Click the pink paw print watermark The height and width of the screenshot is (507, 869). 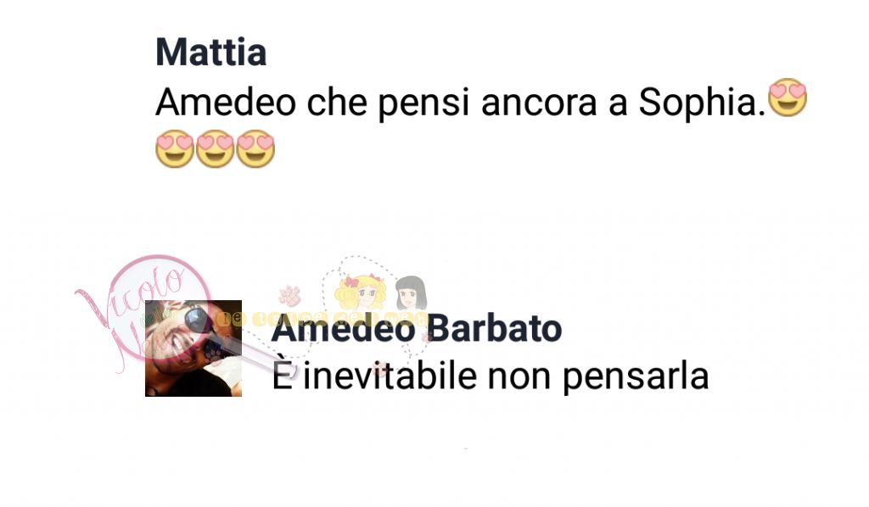[290, 296]
